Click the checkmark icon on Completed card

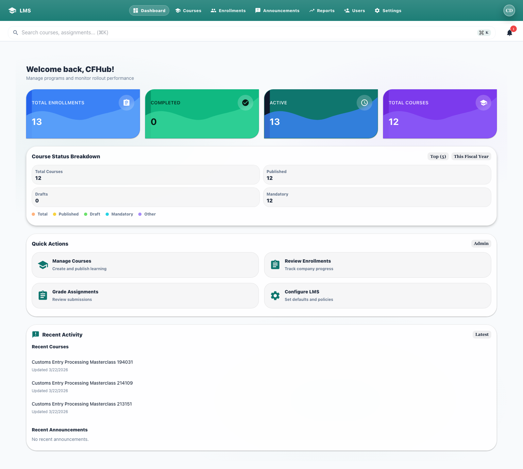245,103
